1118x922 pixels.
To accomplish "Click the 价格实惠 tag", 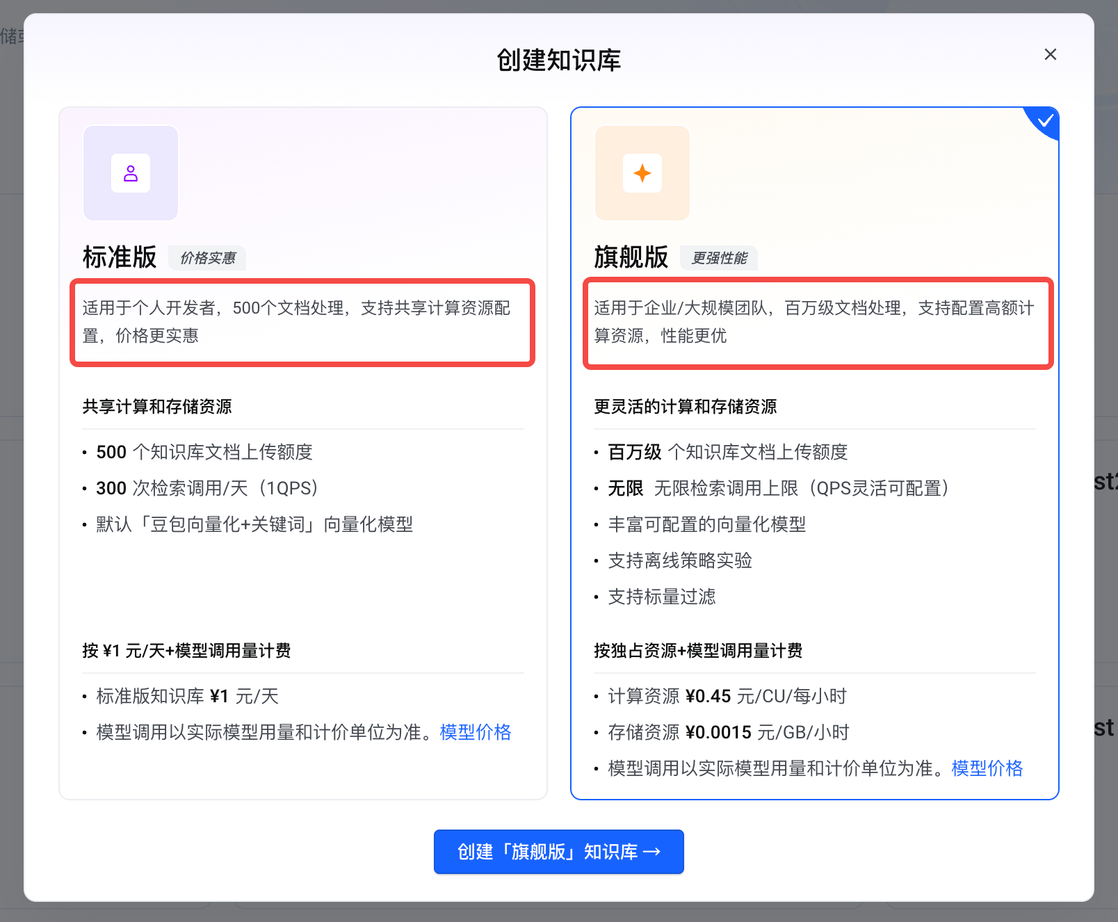I will pyautogui.click(x=208, y=258).
